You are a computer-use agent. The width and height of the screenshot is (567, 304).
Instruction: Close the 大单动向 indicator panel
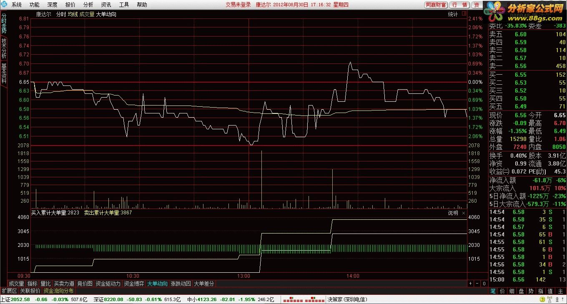pyautogui.click(x=463, y=213)
